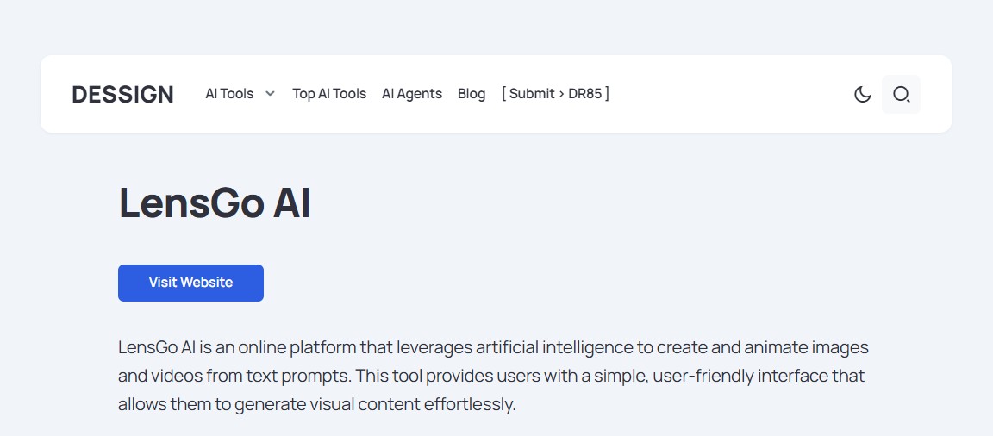
Task: Click empty navbar space left of moon icon
Action: click(733, 94)
